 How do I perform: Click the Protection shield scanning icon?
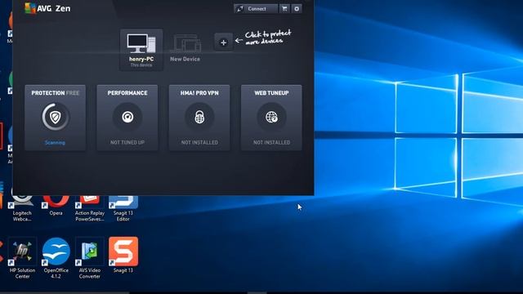pos(56,117)
